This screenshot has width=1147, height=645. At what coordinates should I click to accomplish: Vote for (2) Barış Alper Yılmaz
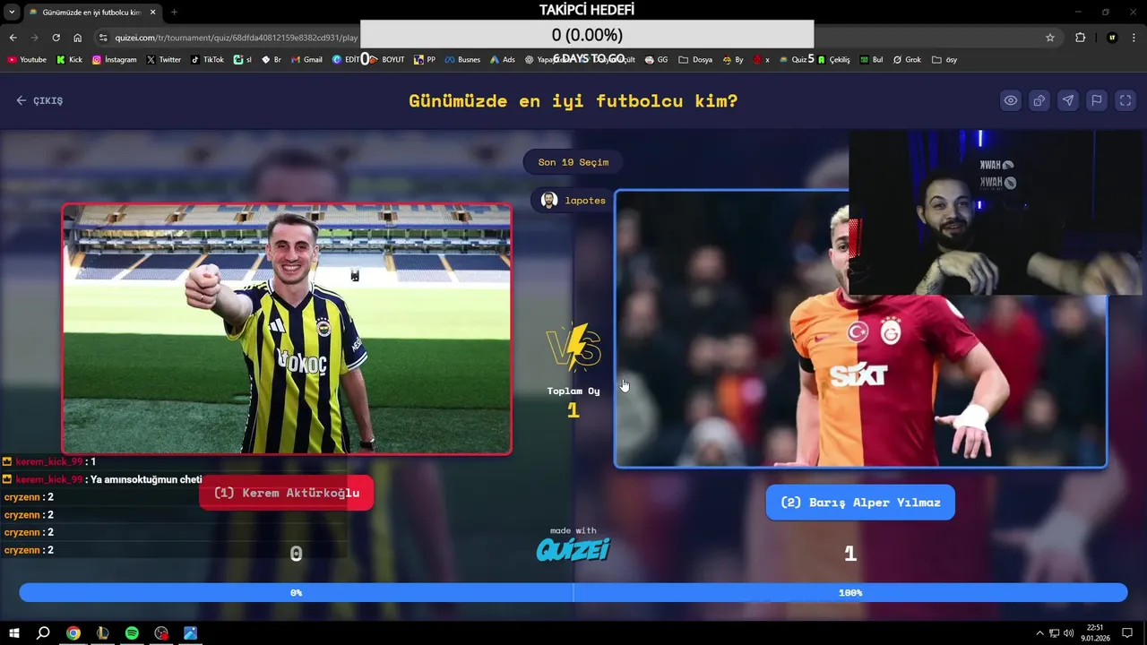click(x=860, y=503)
